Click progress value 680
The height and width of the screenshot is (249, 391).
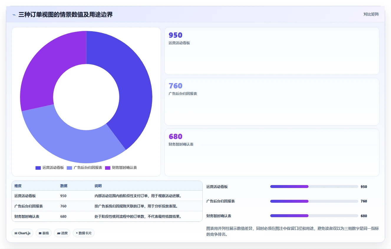pos(364,216)
